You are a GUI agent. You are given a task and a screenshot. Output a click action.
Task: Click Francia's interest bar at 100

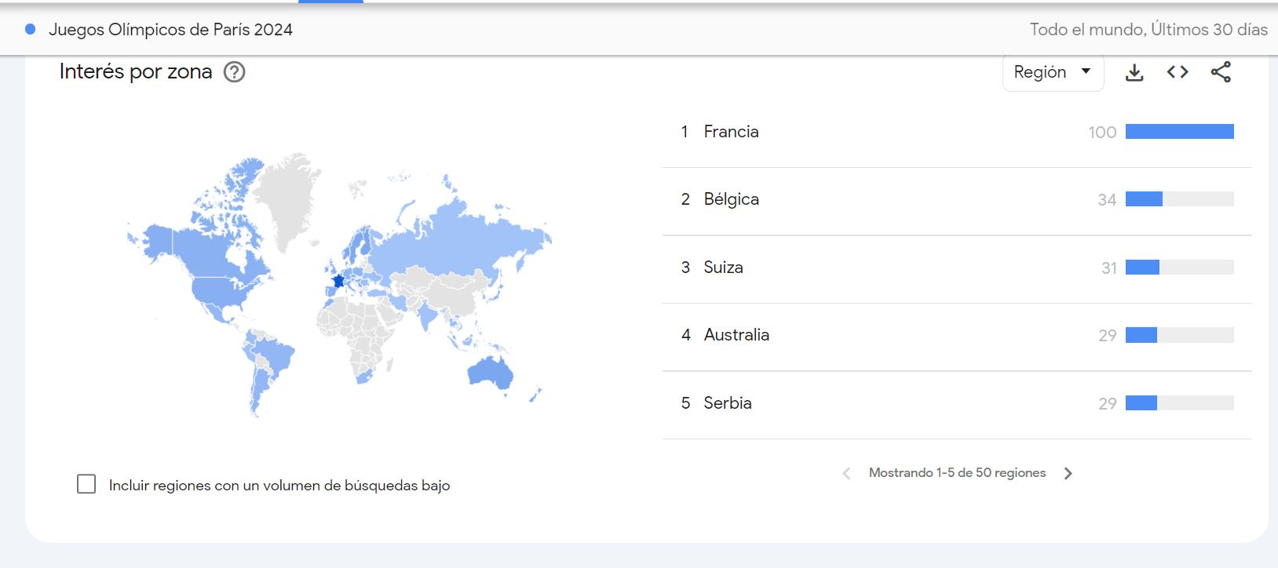1179,132
